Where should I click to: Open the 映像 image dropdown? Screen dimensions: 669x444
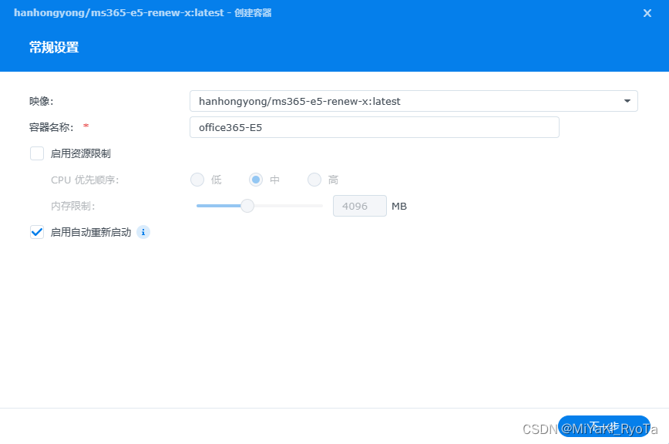tap(413, 101)
